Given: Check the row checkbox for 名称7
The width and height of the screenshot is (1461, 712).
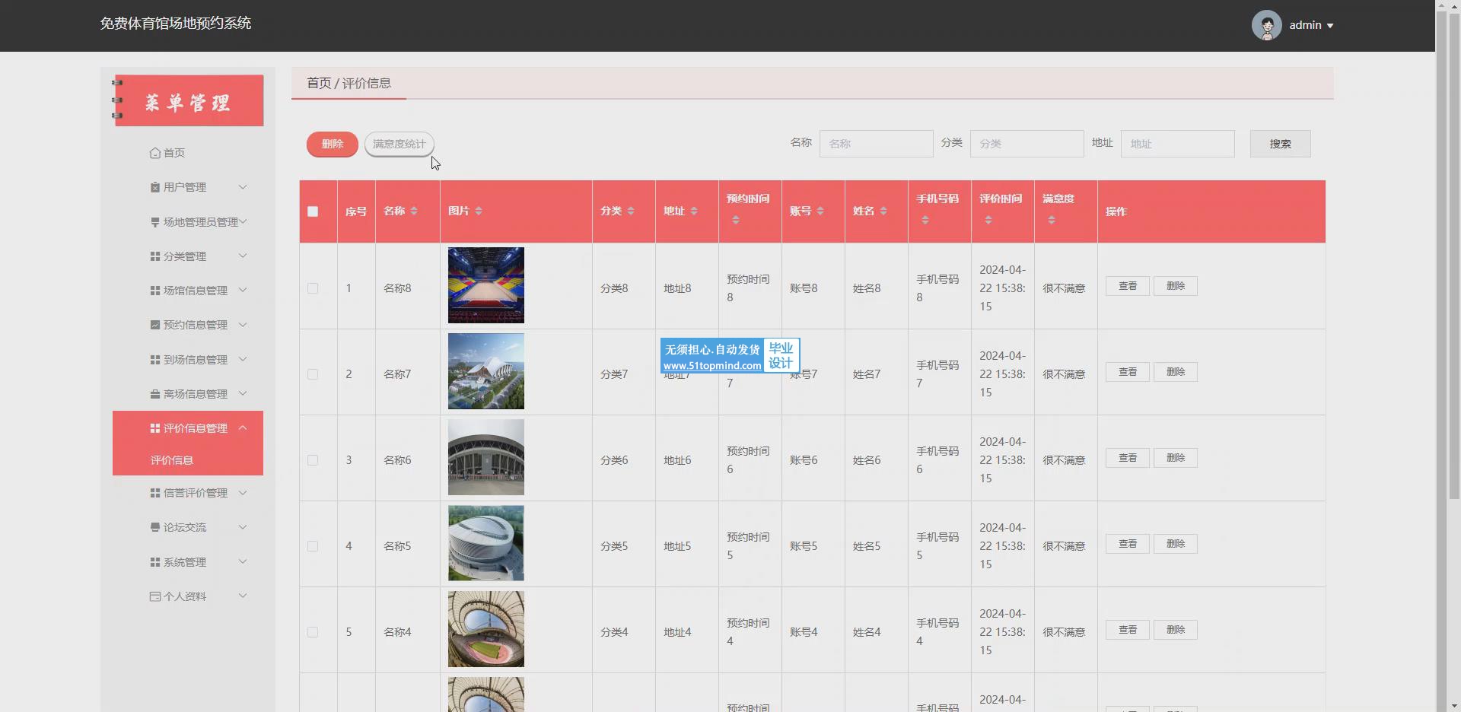Looking at the screenshot, I should [x=313, y=374].
